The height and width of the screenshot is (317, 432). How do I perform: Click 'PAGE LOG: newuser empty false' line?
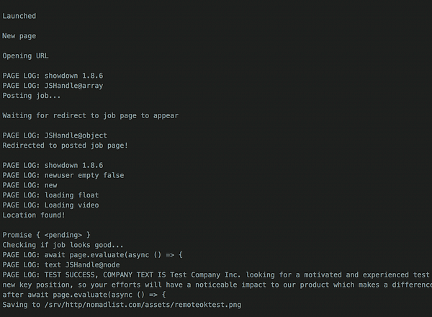coord(63,175)
